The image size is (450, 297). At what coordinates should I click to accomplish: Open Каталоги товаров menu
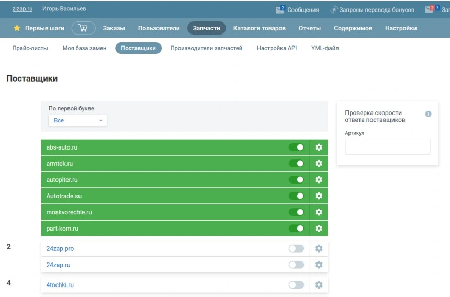[259, 28]
